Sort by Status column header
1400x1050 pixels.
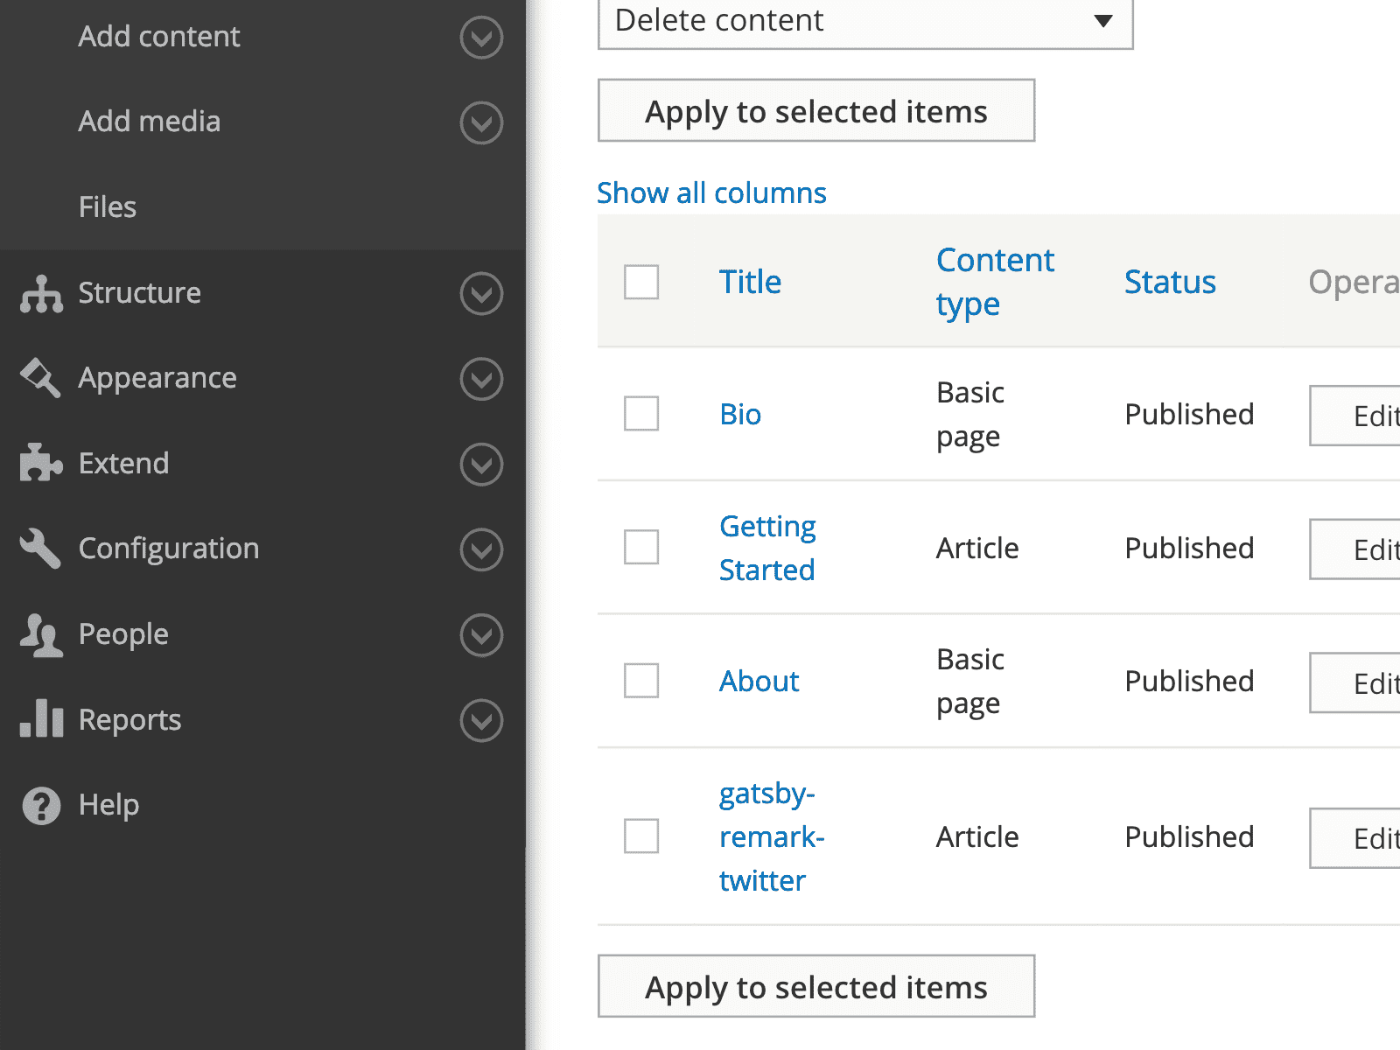coord(1170,282)
